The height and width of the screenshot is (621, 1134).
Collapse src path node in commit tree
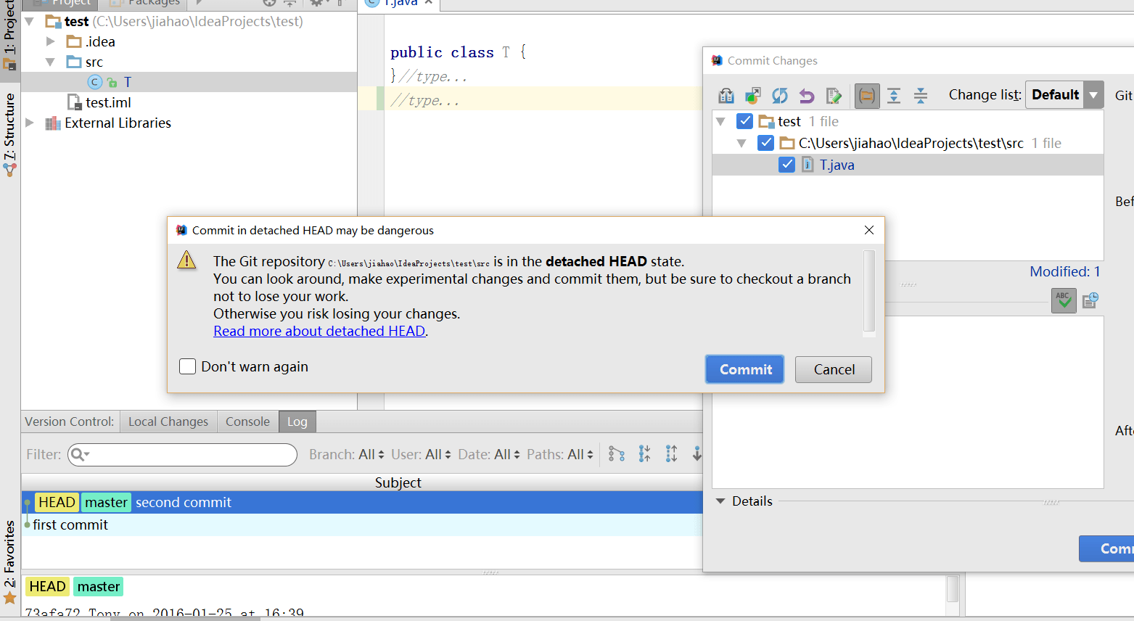tap(741, 144)
